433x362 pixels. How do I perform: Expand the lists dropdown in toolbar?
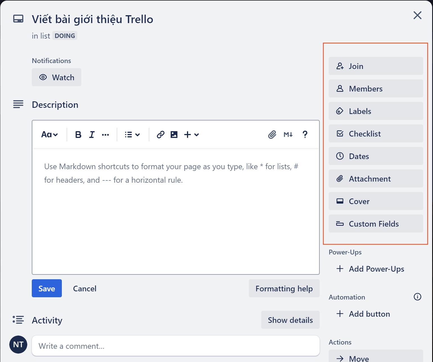(x=132, y=135)
